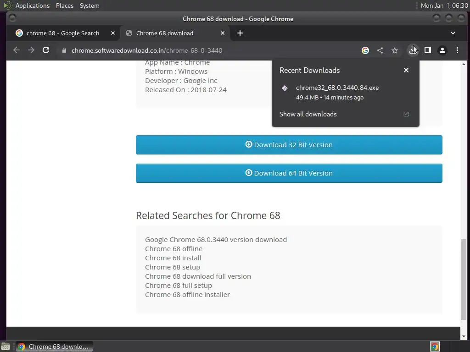Click the vertical scrollbar thumb

pos(464,279)
